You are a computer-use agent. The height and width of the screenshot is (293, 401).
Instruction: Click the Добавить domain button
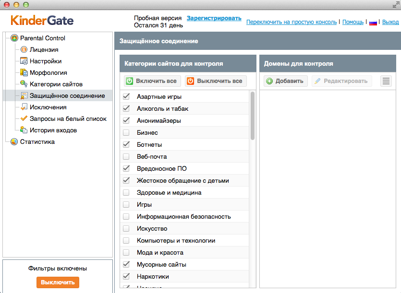coord(285,81)
